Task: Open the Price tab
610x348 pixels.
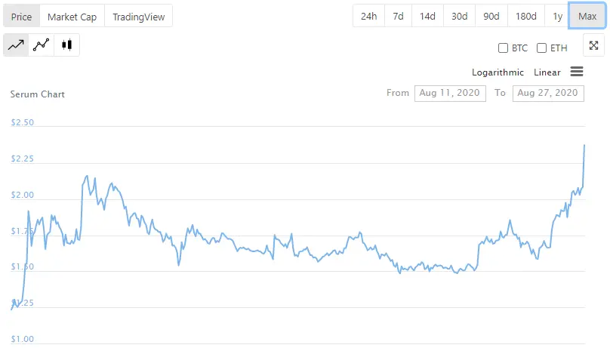Action: (21, 17)
